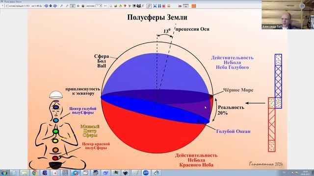Click the floppy disk save icon
Viewport: 314px width, 176px height.
pyautogui.click(x=83, y=6)
